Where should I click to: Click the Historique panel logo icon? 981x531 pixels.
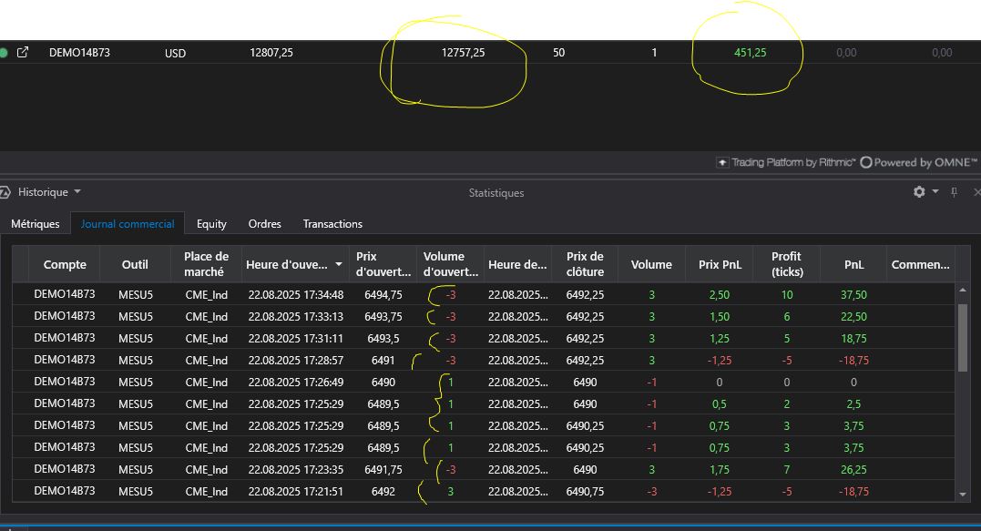pyautogui.click(x=5, y=192)
